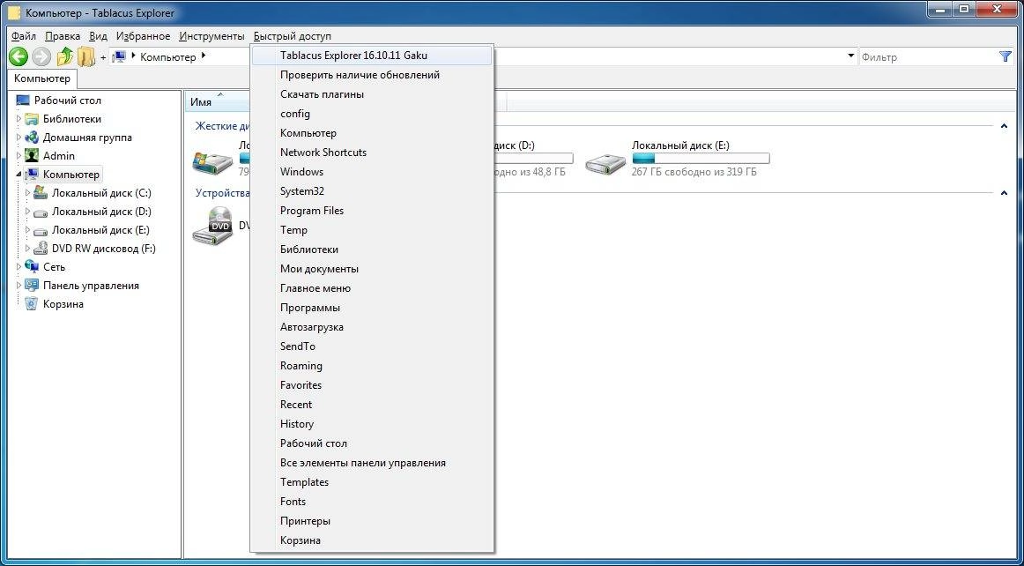Screen dimensions: 1024x566
Task: Click the grey Forward arrow button
Action: [41, 56]
